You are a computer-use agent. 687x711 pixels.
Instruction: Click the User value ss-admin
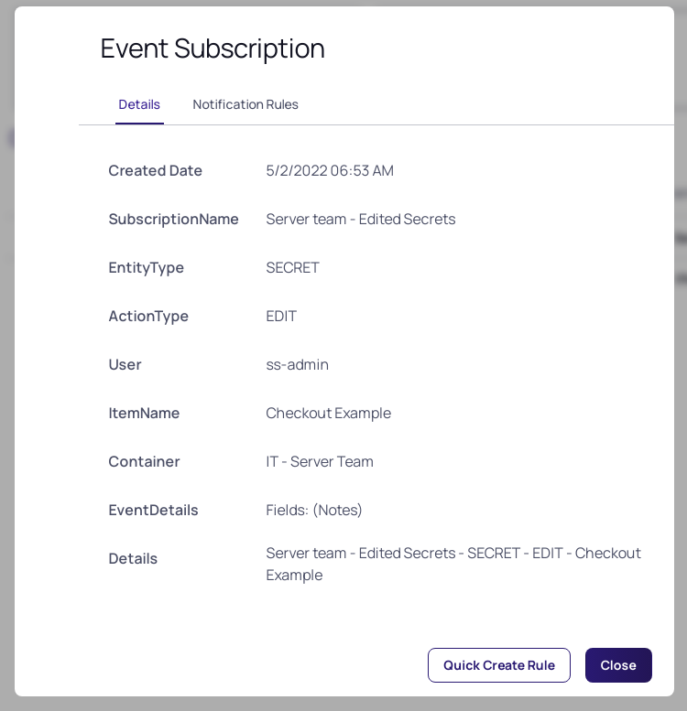[x=297, y=365]
